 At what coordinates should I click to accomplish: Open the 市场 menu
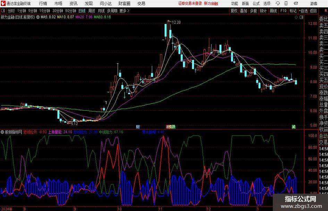click(58, 3)
